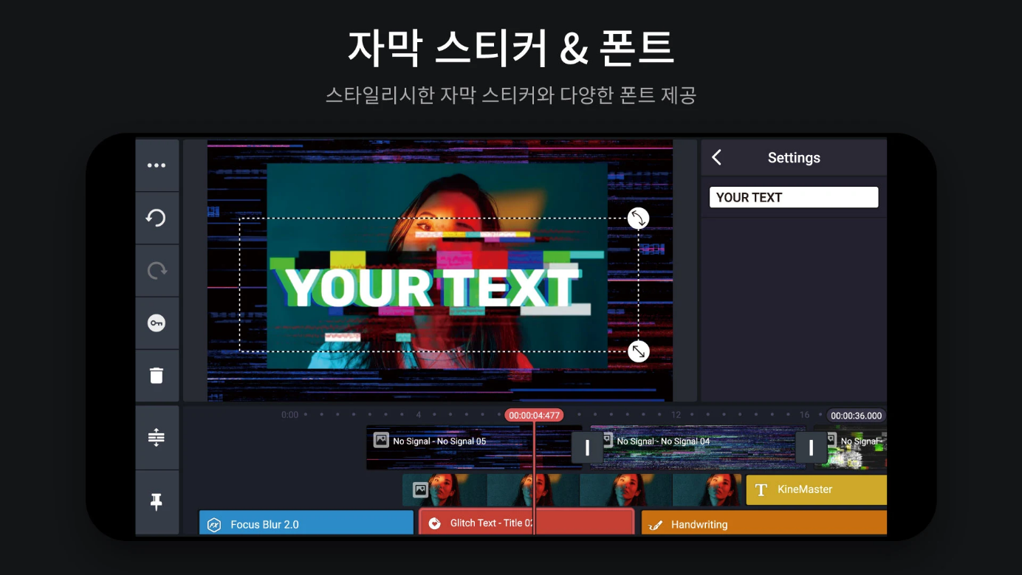Screen dimensions: 1022x575
Task: Toggle the transition between the two No Signal clips
Action: click(x=586, y=447)
